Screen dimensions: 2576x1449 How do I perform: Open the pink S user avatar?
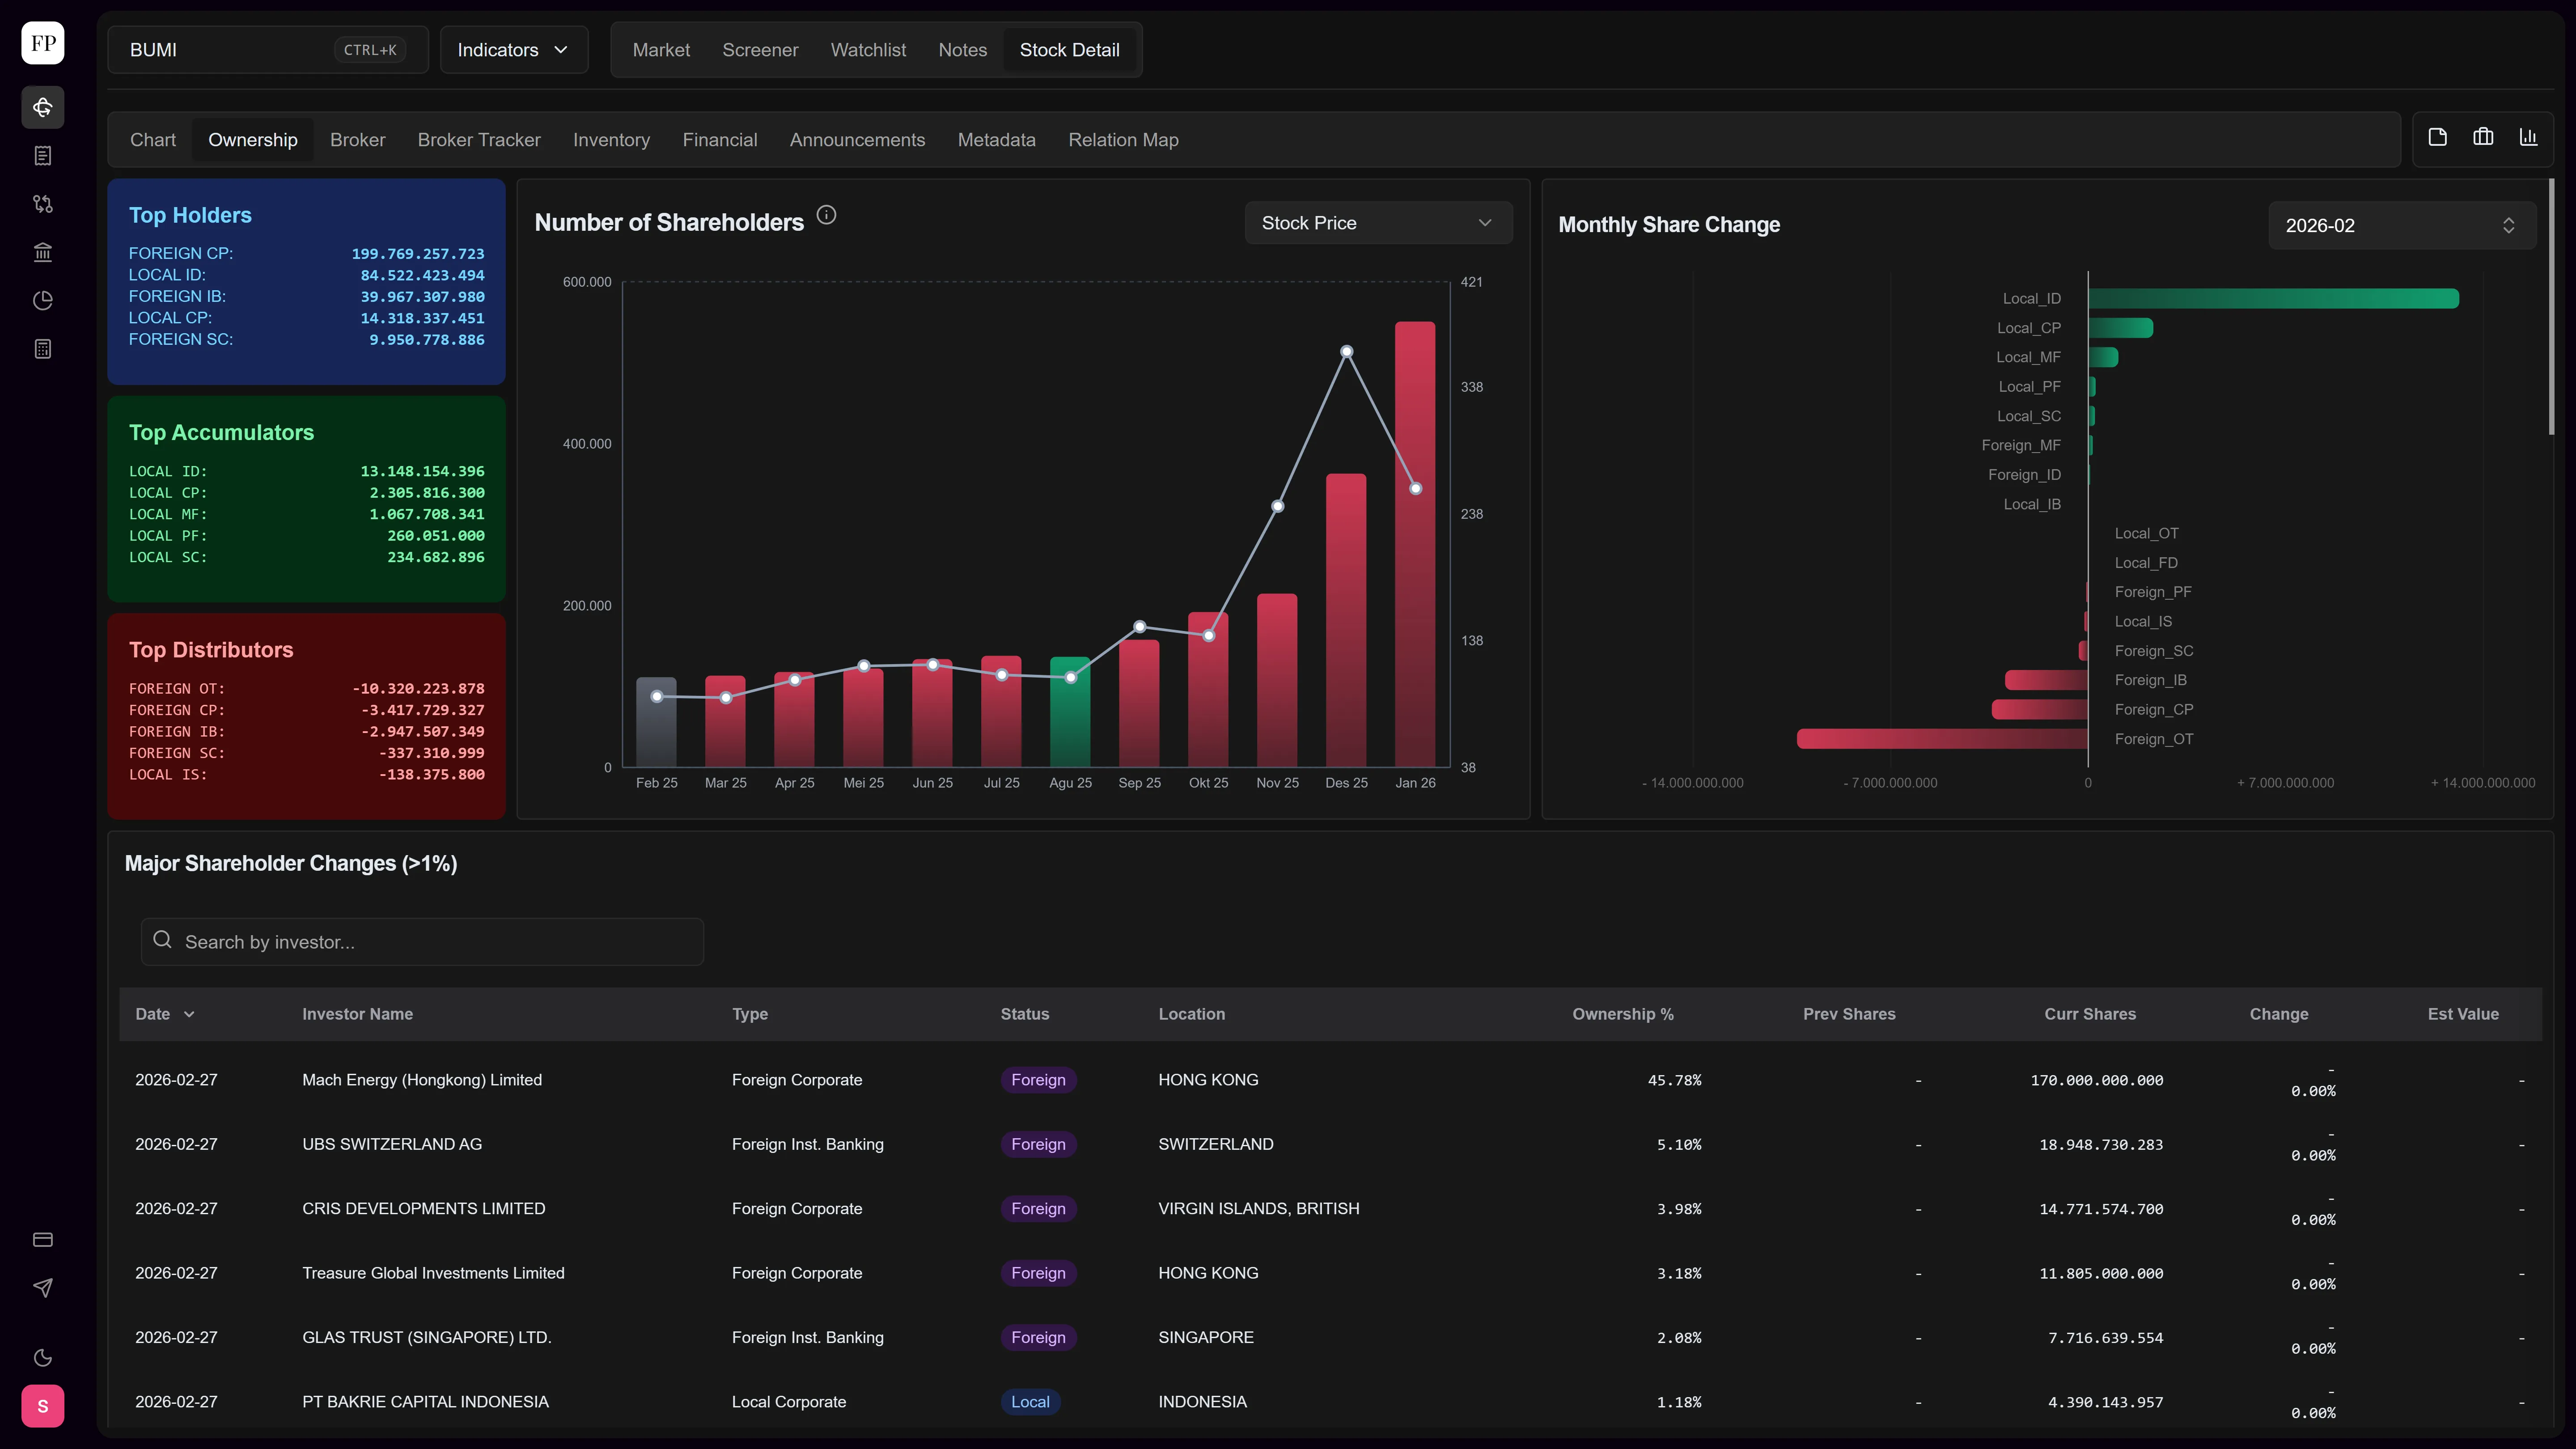43,1406
